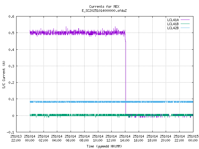Click the purple vertical drop at 14:00
This screenshot has width=199, height=149.
(125, 78)
